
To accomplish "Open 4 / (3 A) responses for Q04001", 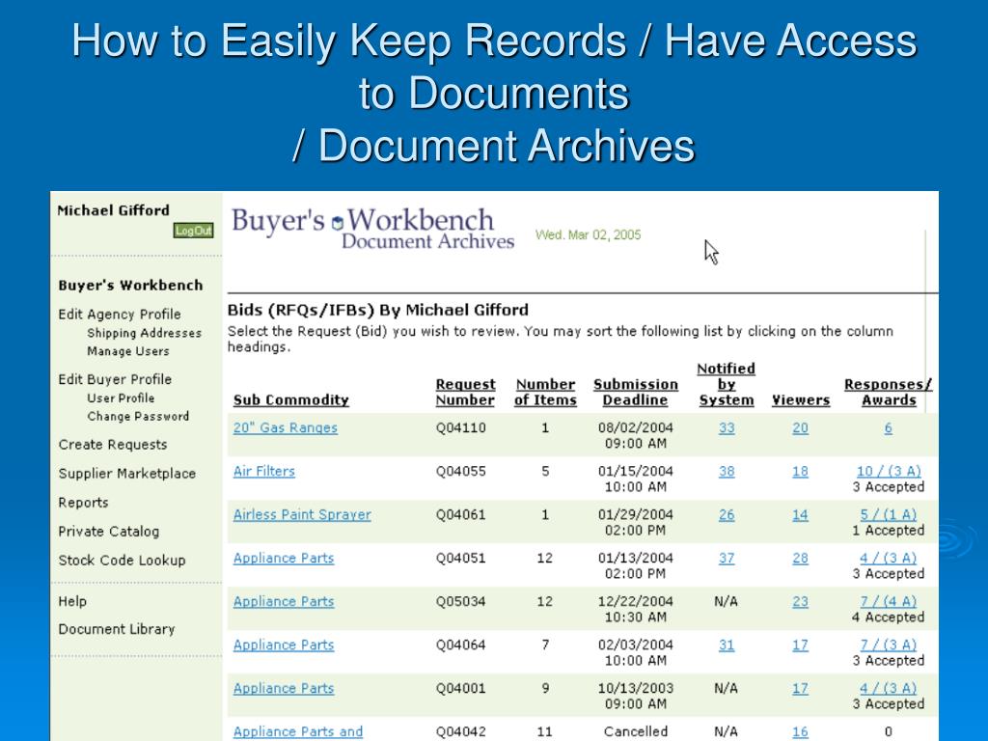I will 889,689.
